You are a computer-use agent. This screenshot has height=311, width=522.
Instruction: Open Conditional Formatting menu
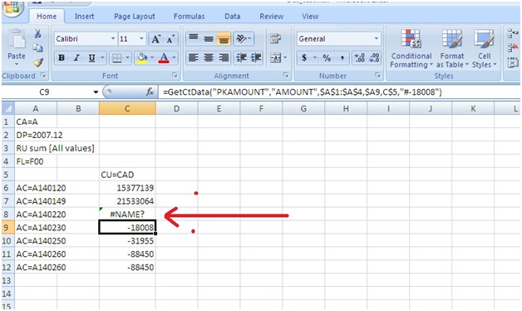pos(411,49)
